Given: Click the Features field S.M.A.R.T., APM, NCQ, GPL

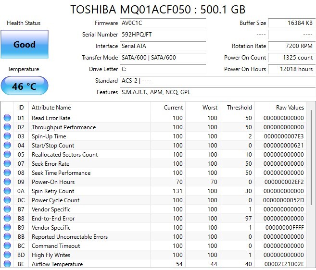Looking at the screenshot, I should (218, 92).
